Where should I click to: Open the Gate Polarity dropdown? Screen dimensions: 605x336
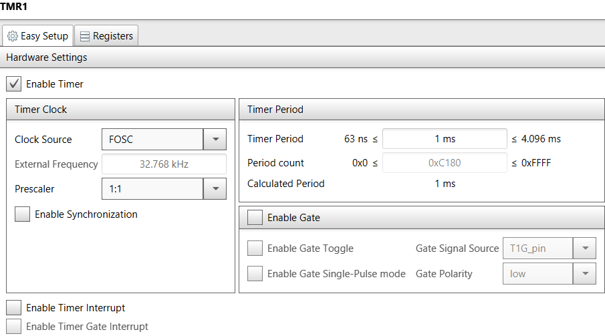(585, 274)
